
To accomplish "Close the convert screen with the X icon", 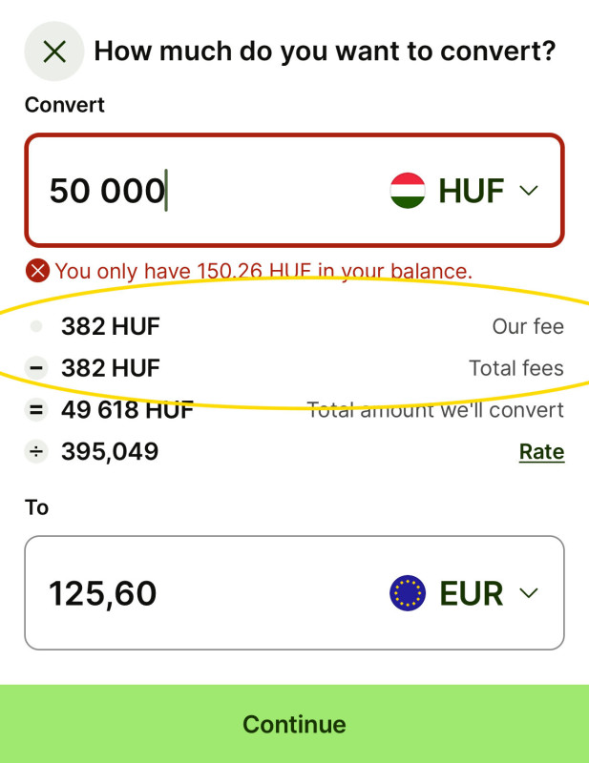I will [x=54, y=52].
